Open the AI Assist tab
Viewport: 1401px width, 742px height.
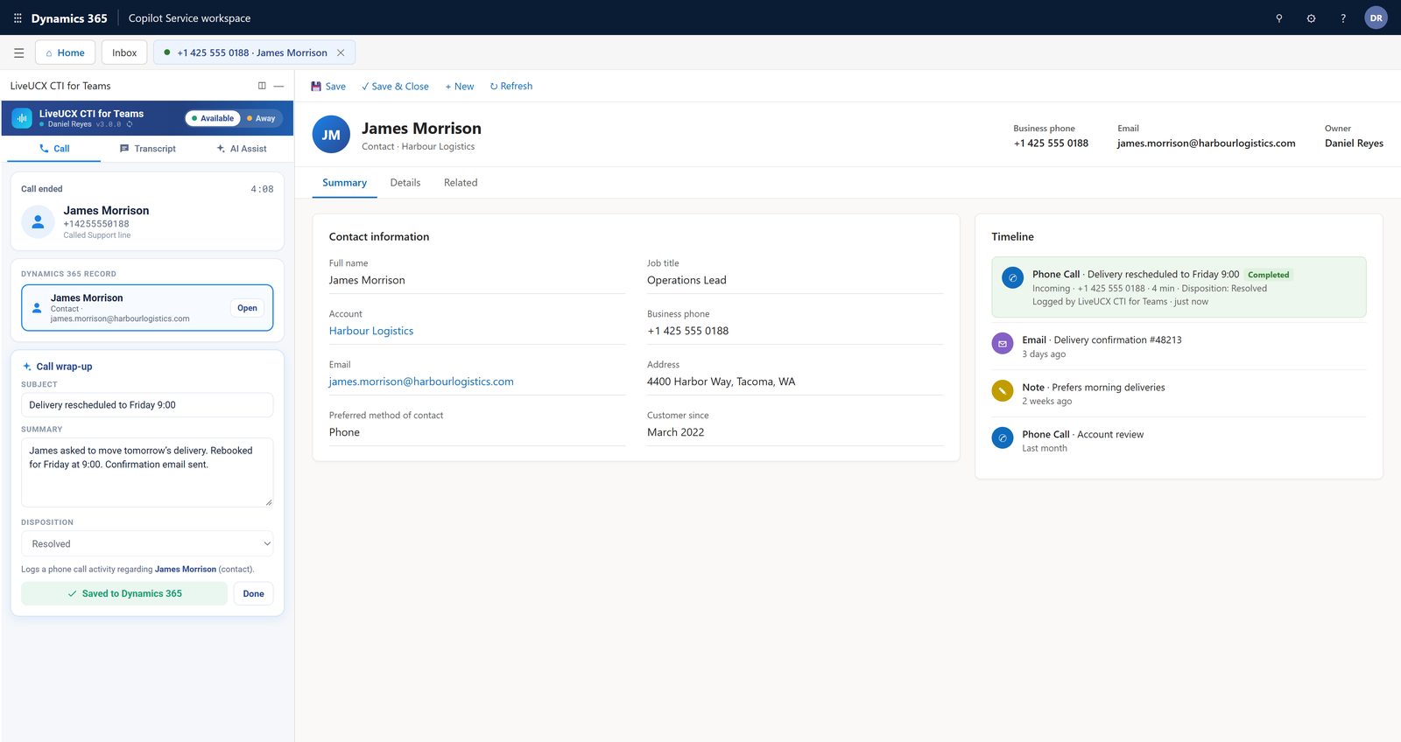pyautogui.click(x=242, y=149)
